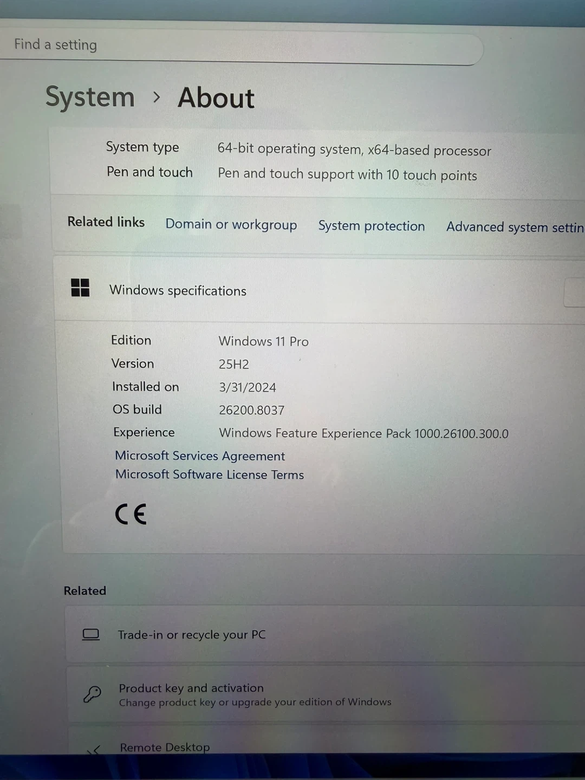
Task: Click the OS build value 26200.8037
Action: click(251, 411)
